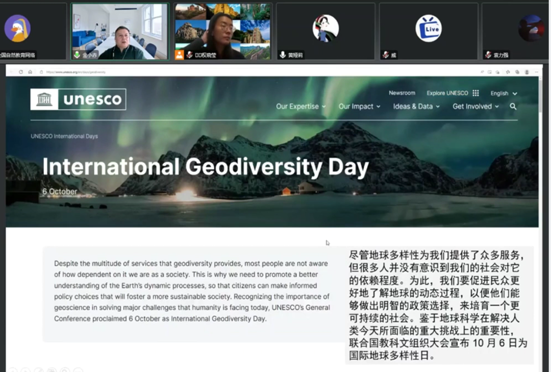
Task: Click the 黄娅莉 cartoon avatar
Action: point(325,29)
